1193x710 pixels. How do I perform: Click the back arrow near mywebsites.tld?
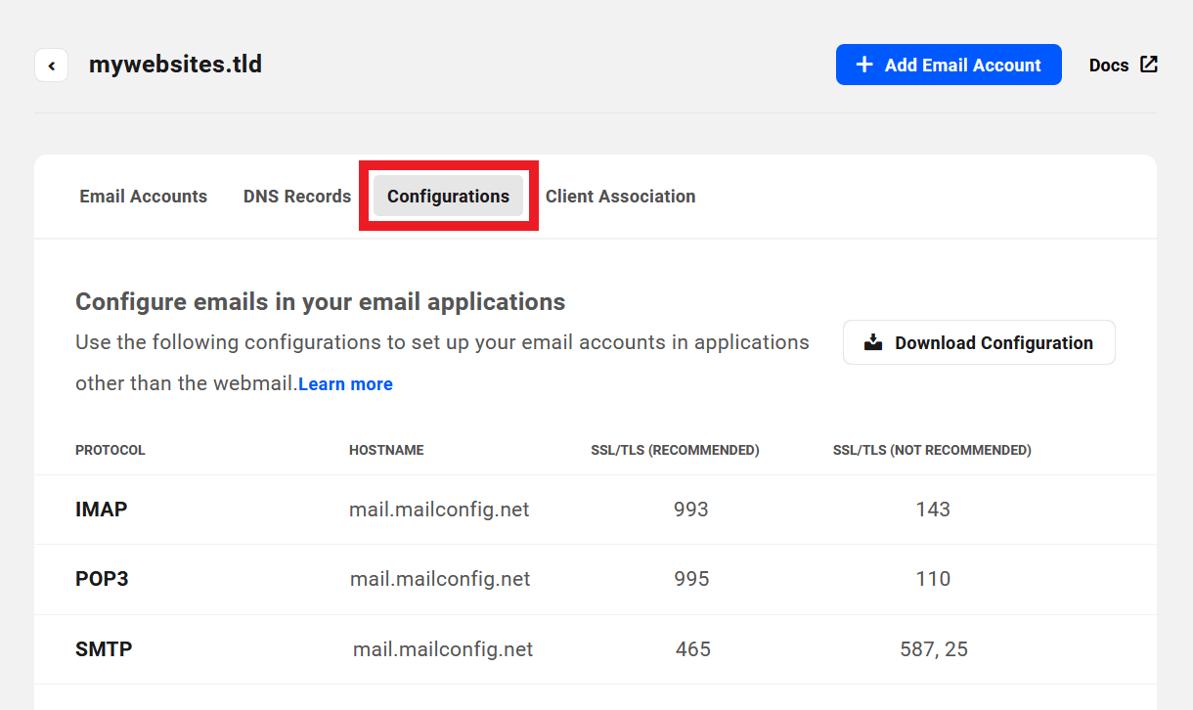click(x=51, y=65)
